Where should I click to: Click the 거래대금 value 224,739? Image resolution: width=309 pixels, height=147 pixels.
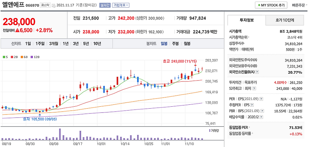[x=201, y=32]
